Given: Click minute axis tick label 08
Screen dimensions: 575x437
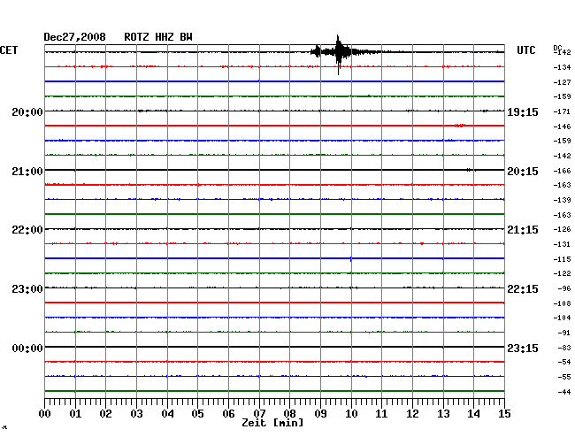Looking at the screenshot, I should [x=289, y=414].
